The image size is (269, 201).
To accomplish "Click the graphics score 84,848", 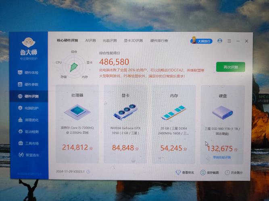I will pyautogui.click(x=123, y=148).
